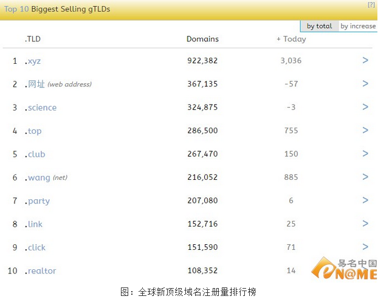Viewport: 378px width, 299px height.
Task: Open the .science domain link
Action: (x=41, y=108)
